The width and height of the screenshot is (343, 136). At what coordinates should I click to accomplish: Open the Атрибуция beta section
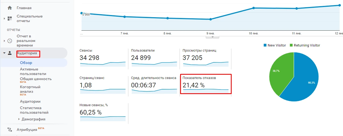pos(30,129)
